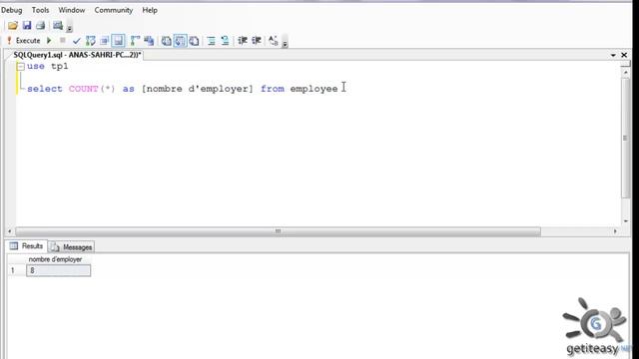
Task: Select the Results to Text icon
Action: [166, 41]
